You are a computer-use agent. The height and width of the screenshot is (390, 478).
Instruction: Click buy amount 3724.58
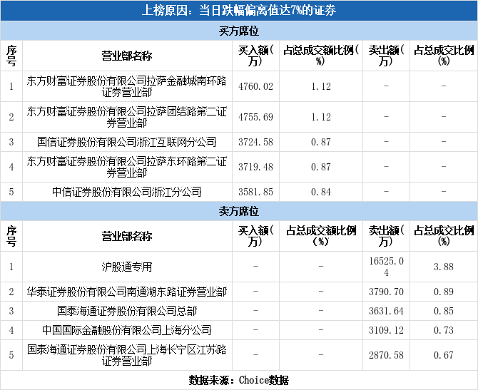(x=255, y=142)
